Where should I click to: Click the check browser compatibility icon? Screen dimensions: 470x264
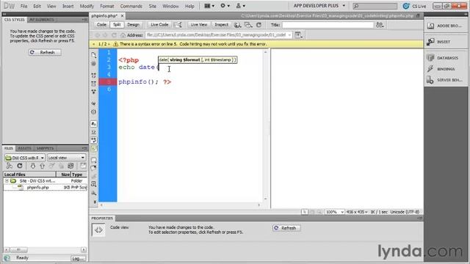[x=178, y=25]
